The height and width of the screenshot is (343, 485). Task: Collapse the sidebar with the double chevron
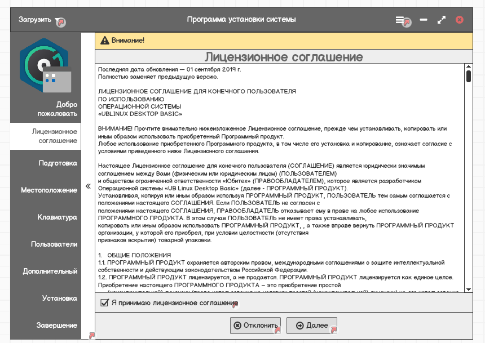87,186
